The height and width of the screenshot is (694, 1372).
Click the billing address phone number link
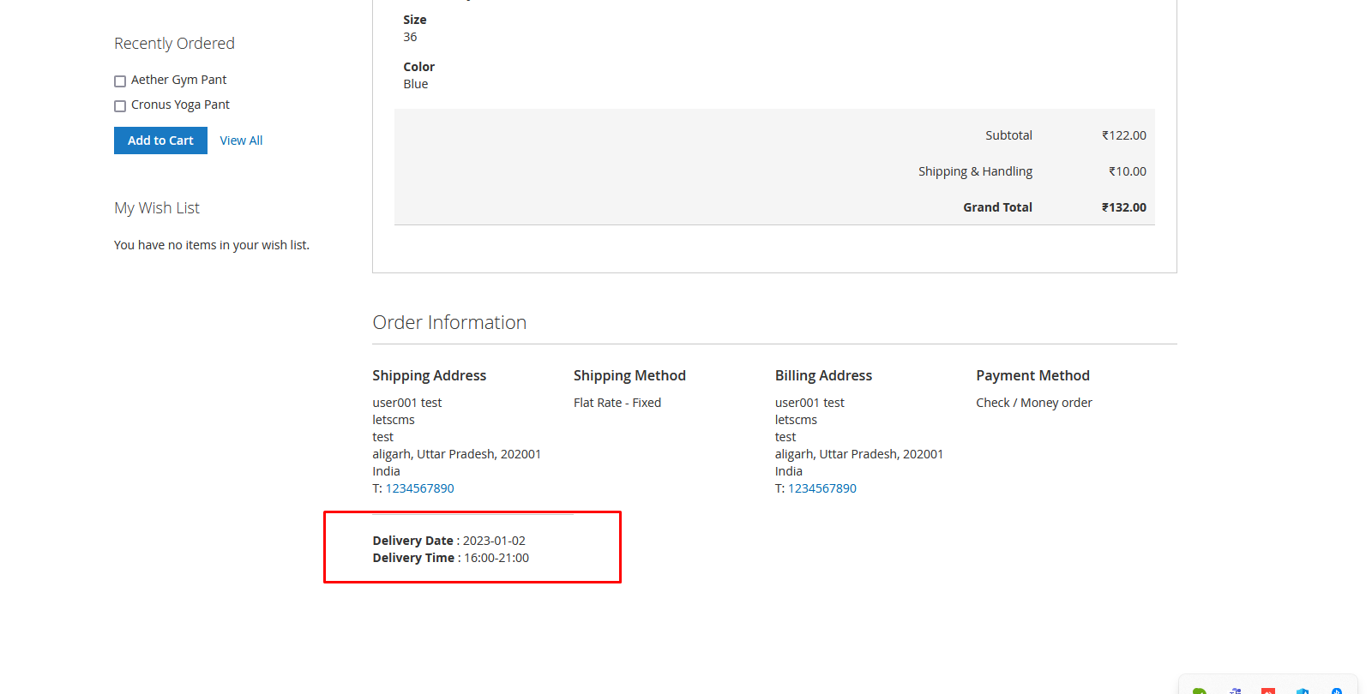tap(821, 488)
